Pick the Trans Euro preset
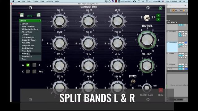Image resolution: width=198 pixels, height=111 pixels. point(30,51)
